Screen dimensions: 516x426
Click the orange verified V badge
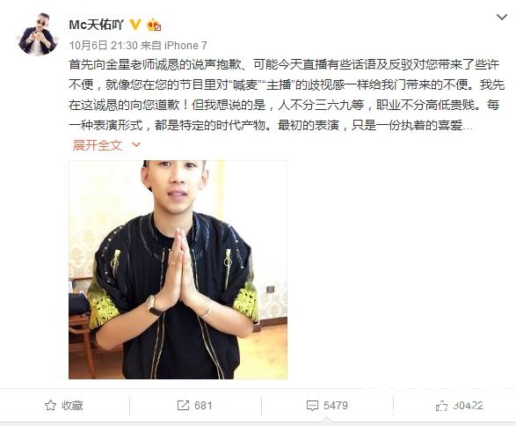pyautogui.click(x=134, y=25)
